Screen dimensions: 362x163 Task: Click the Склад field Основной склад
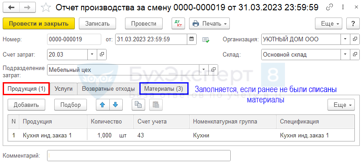[301, 55]
